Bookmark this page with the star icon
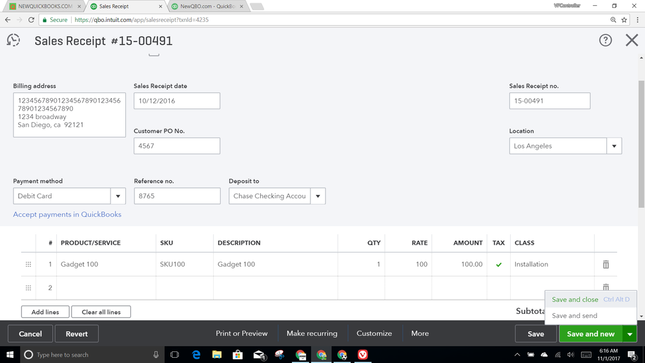The width and height of the screenshot is (645, 363). tap(624, 20)
